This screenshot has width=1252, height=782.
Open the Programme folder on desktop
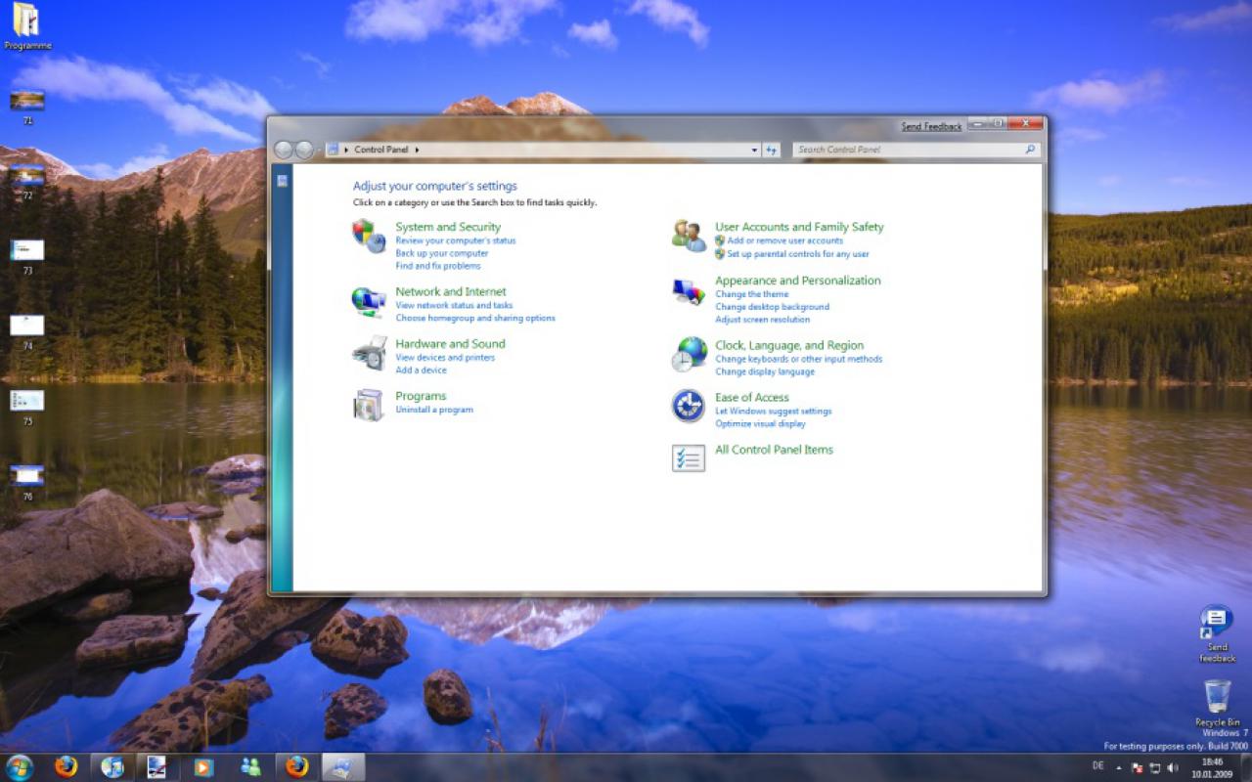26,26
